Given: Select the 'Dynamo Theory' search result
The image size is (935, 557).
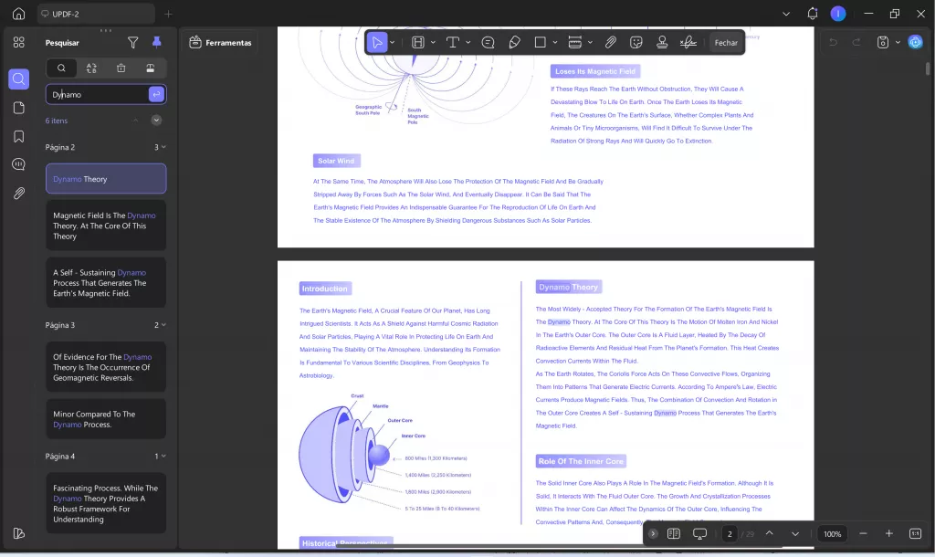Looking at the screenshot, I should pos(106,179).
